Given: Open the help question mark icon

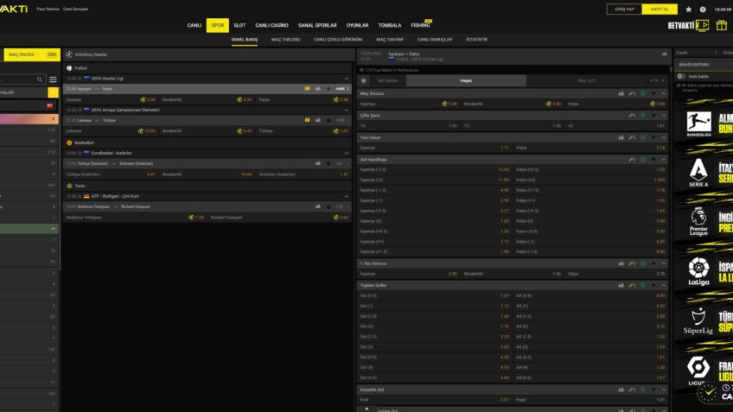Looking at the screenshot, I should 703,9.
